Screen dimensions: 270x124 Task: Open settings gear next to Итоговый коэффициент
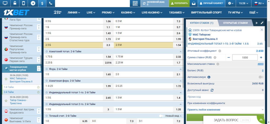click(220, 51)
